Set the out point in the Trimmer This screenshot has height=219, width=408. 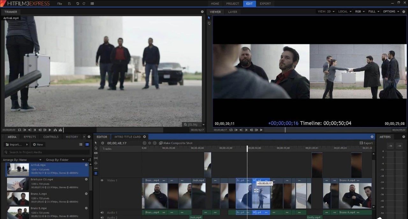(30, 130)
